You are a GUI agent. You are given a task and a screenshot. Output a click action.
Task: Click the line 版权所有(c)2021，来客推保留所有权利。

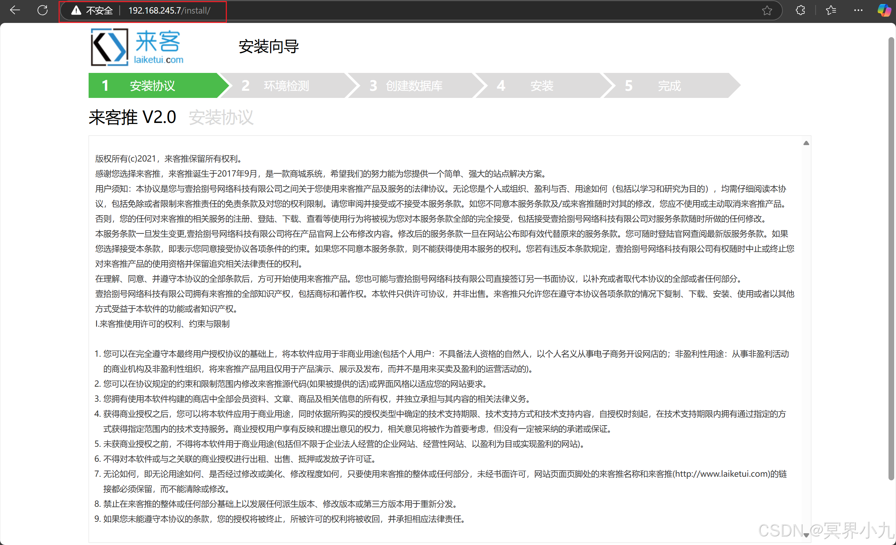tap(169, 159)
